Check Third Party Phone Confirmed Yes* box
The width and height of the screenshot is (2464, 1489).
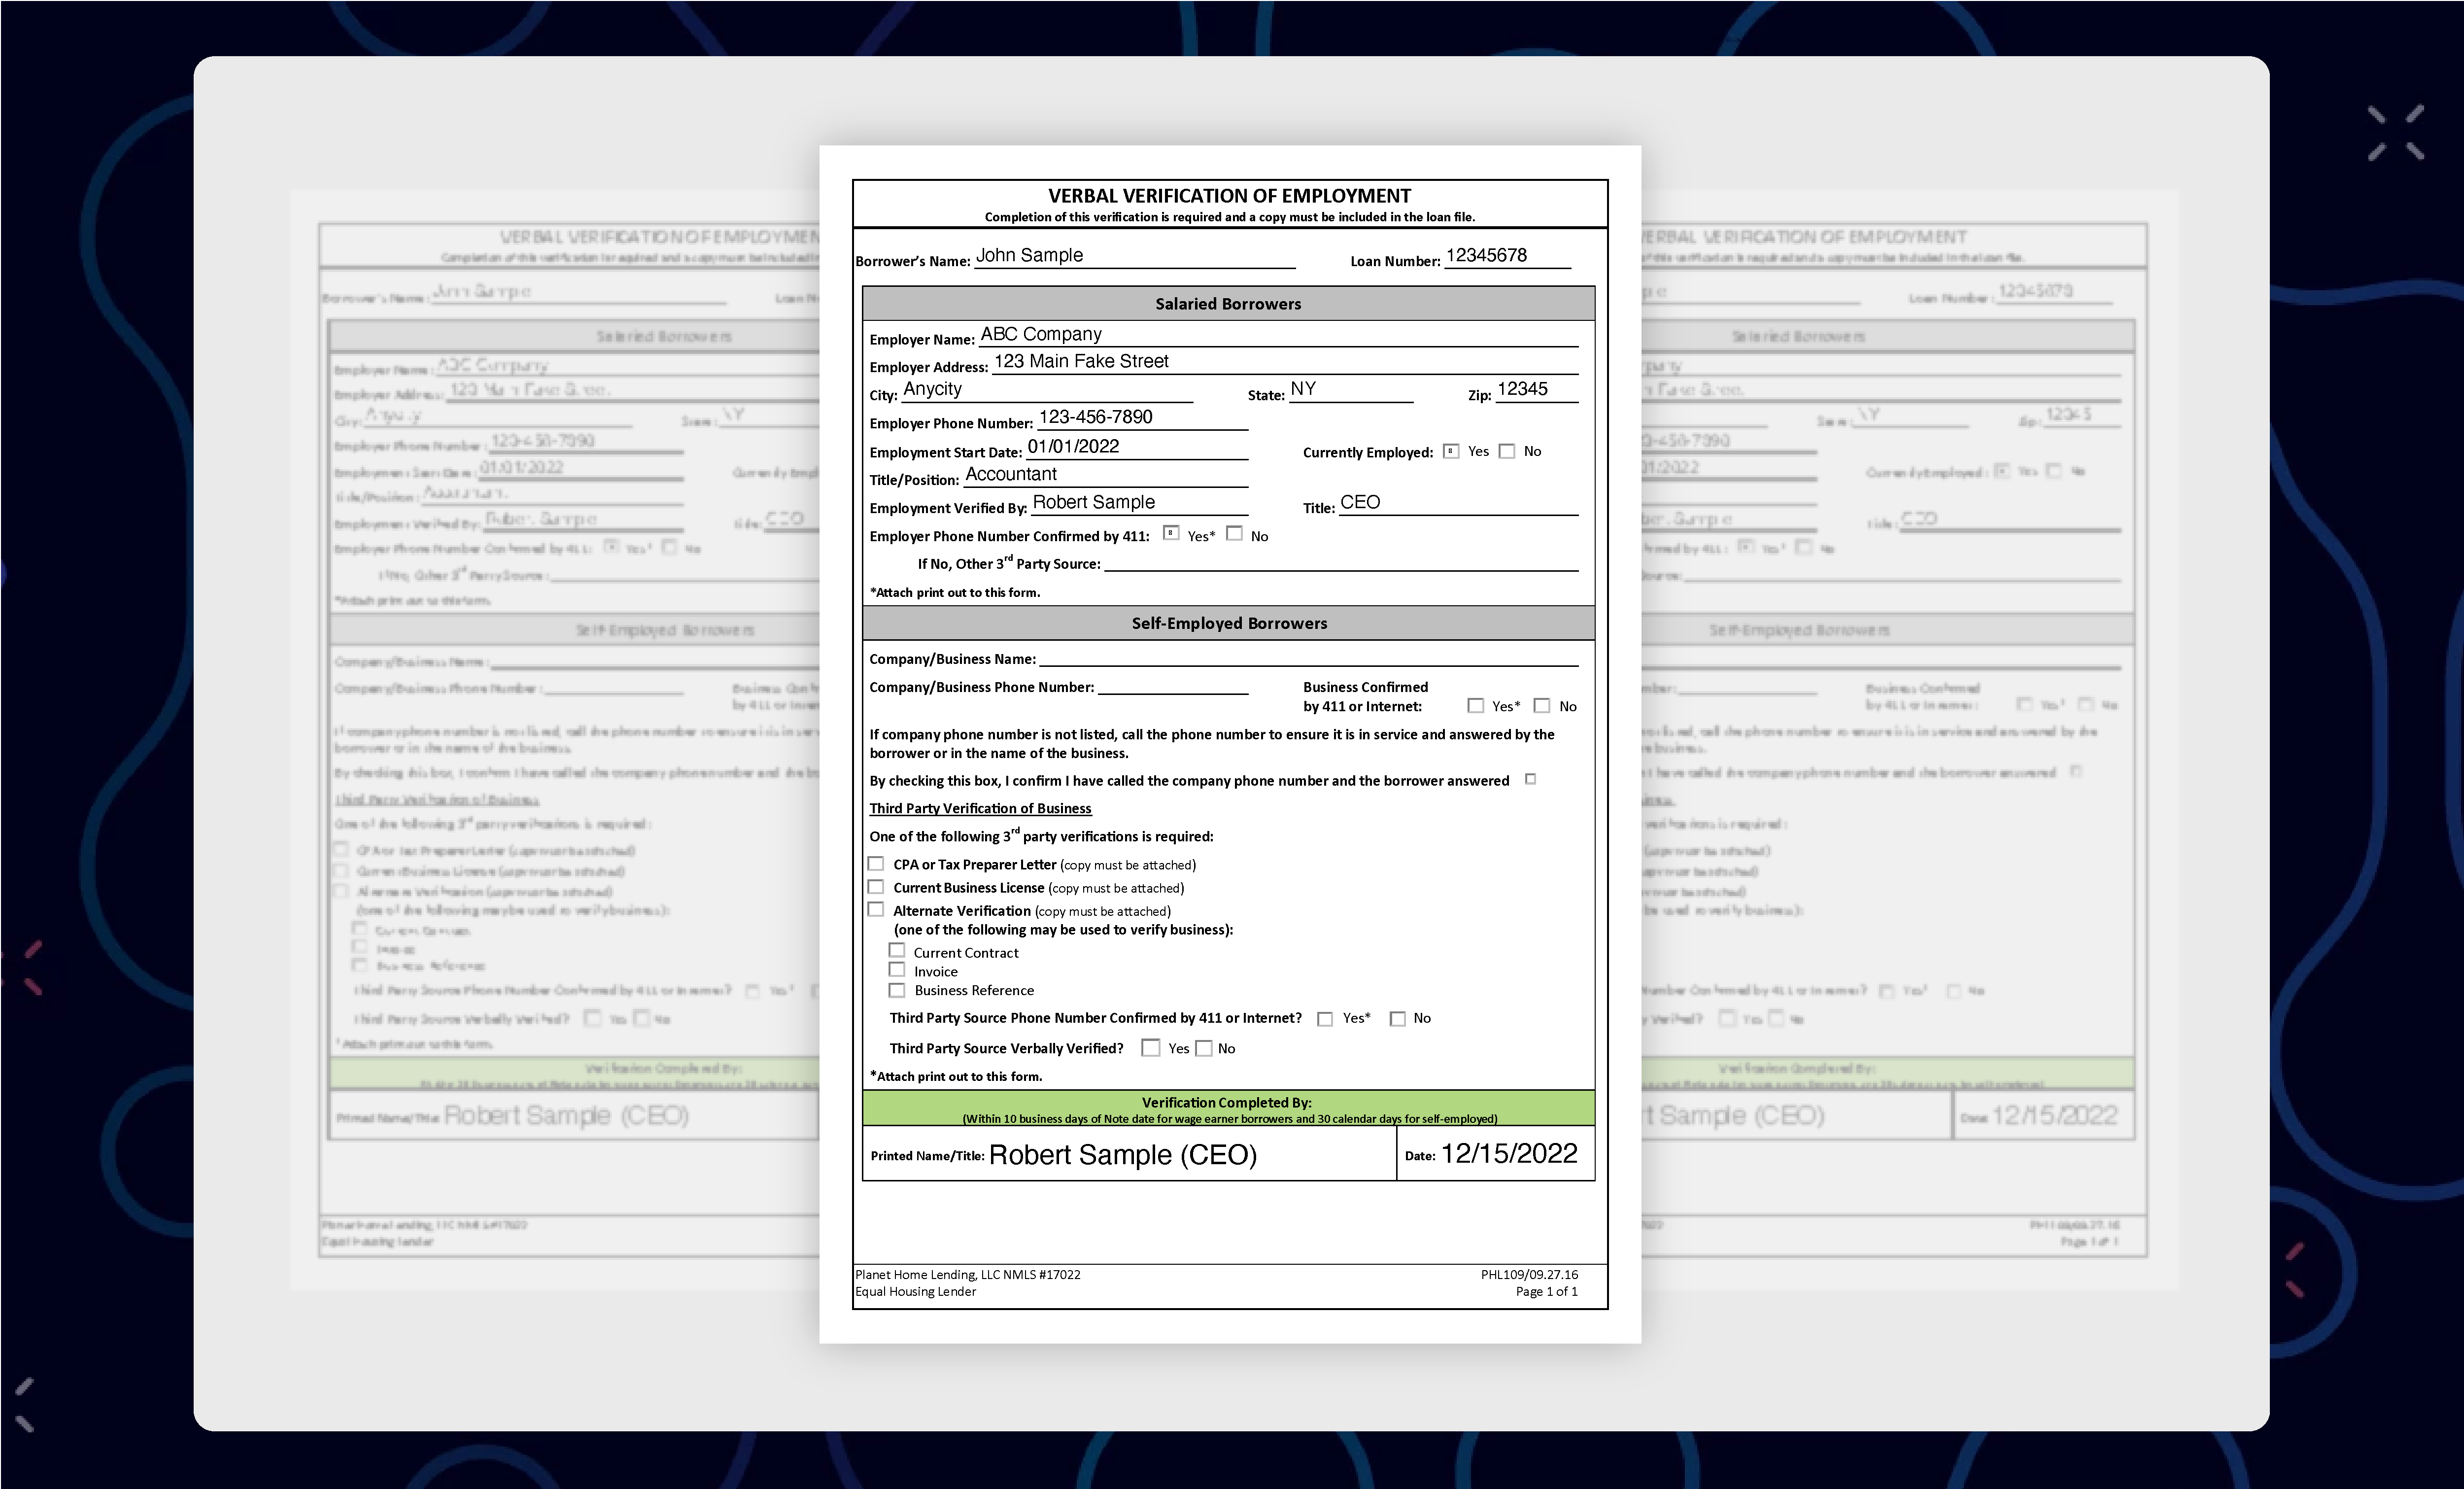pyautogui.click(x=1325, y=1019)
